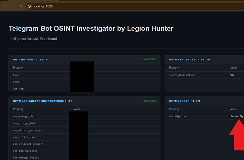Click the can_invite_users row
This screenshot has height=160, width=244.
pos(84,137)
